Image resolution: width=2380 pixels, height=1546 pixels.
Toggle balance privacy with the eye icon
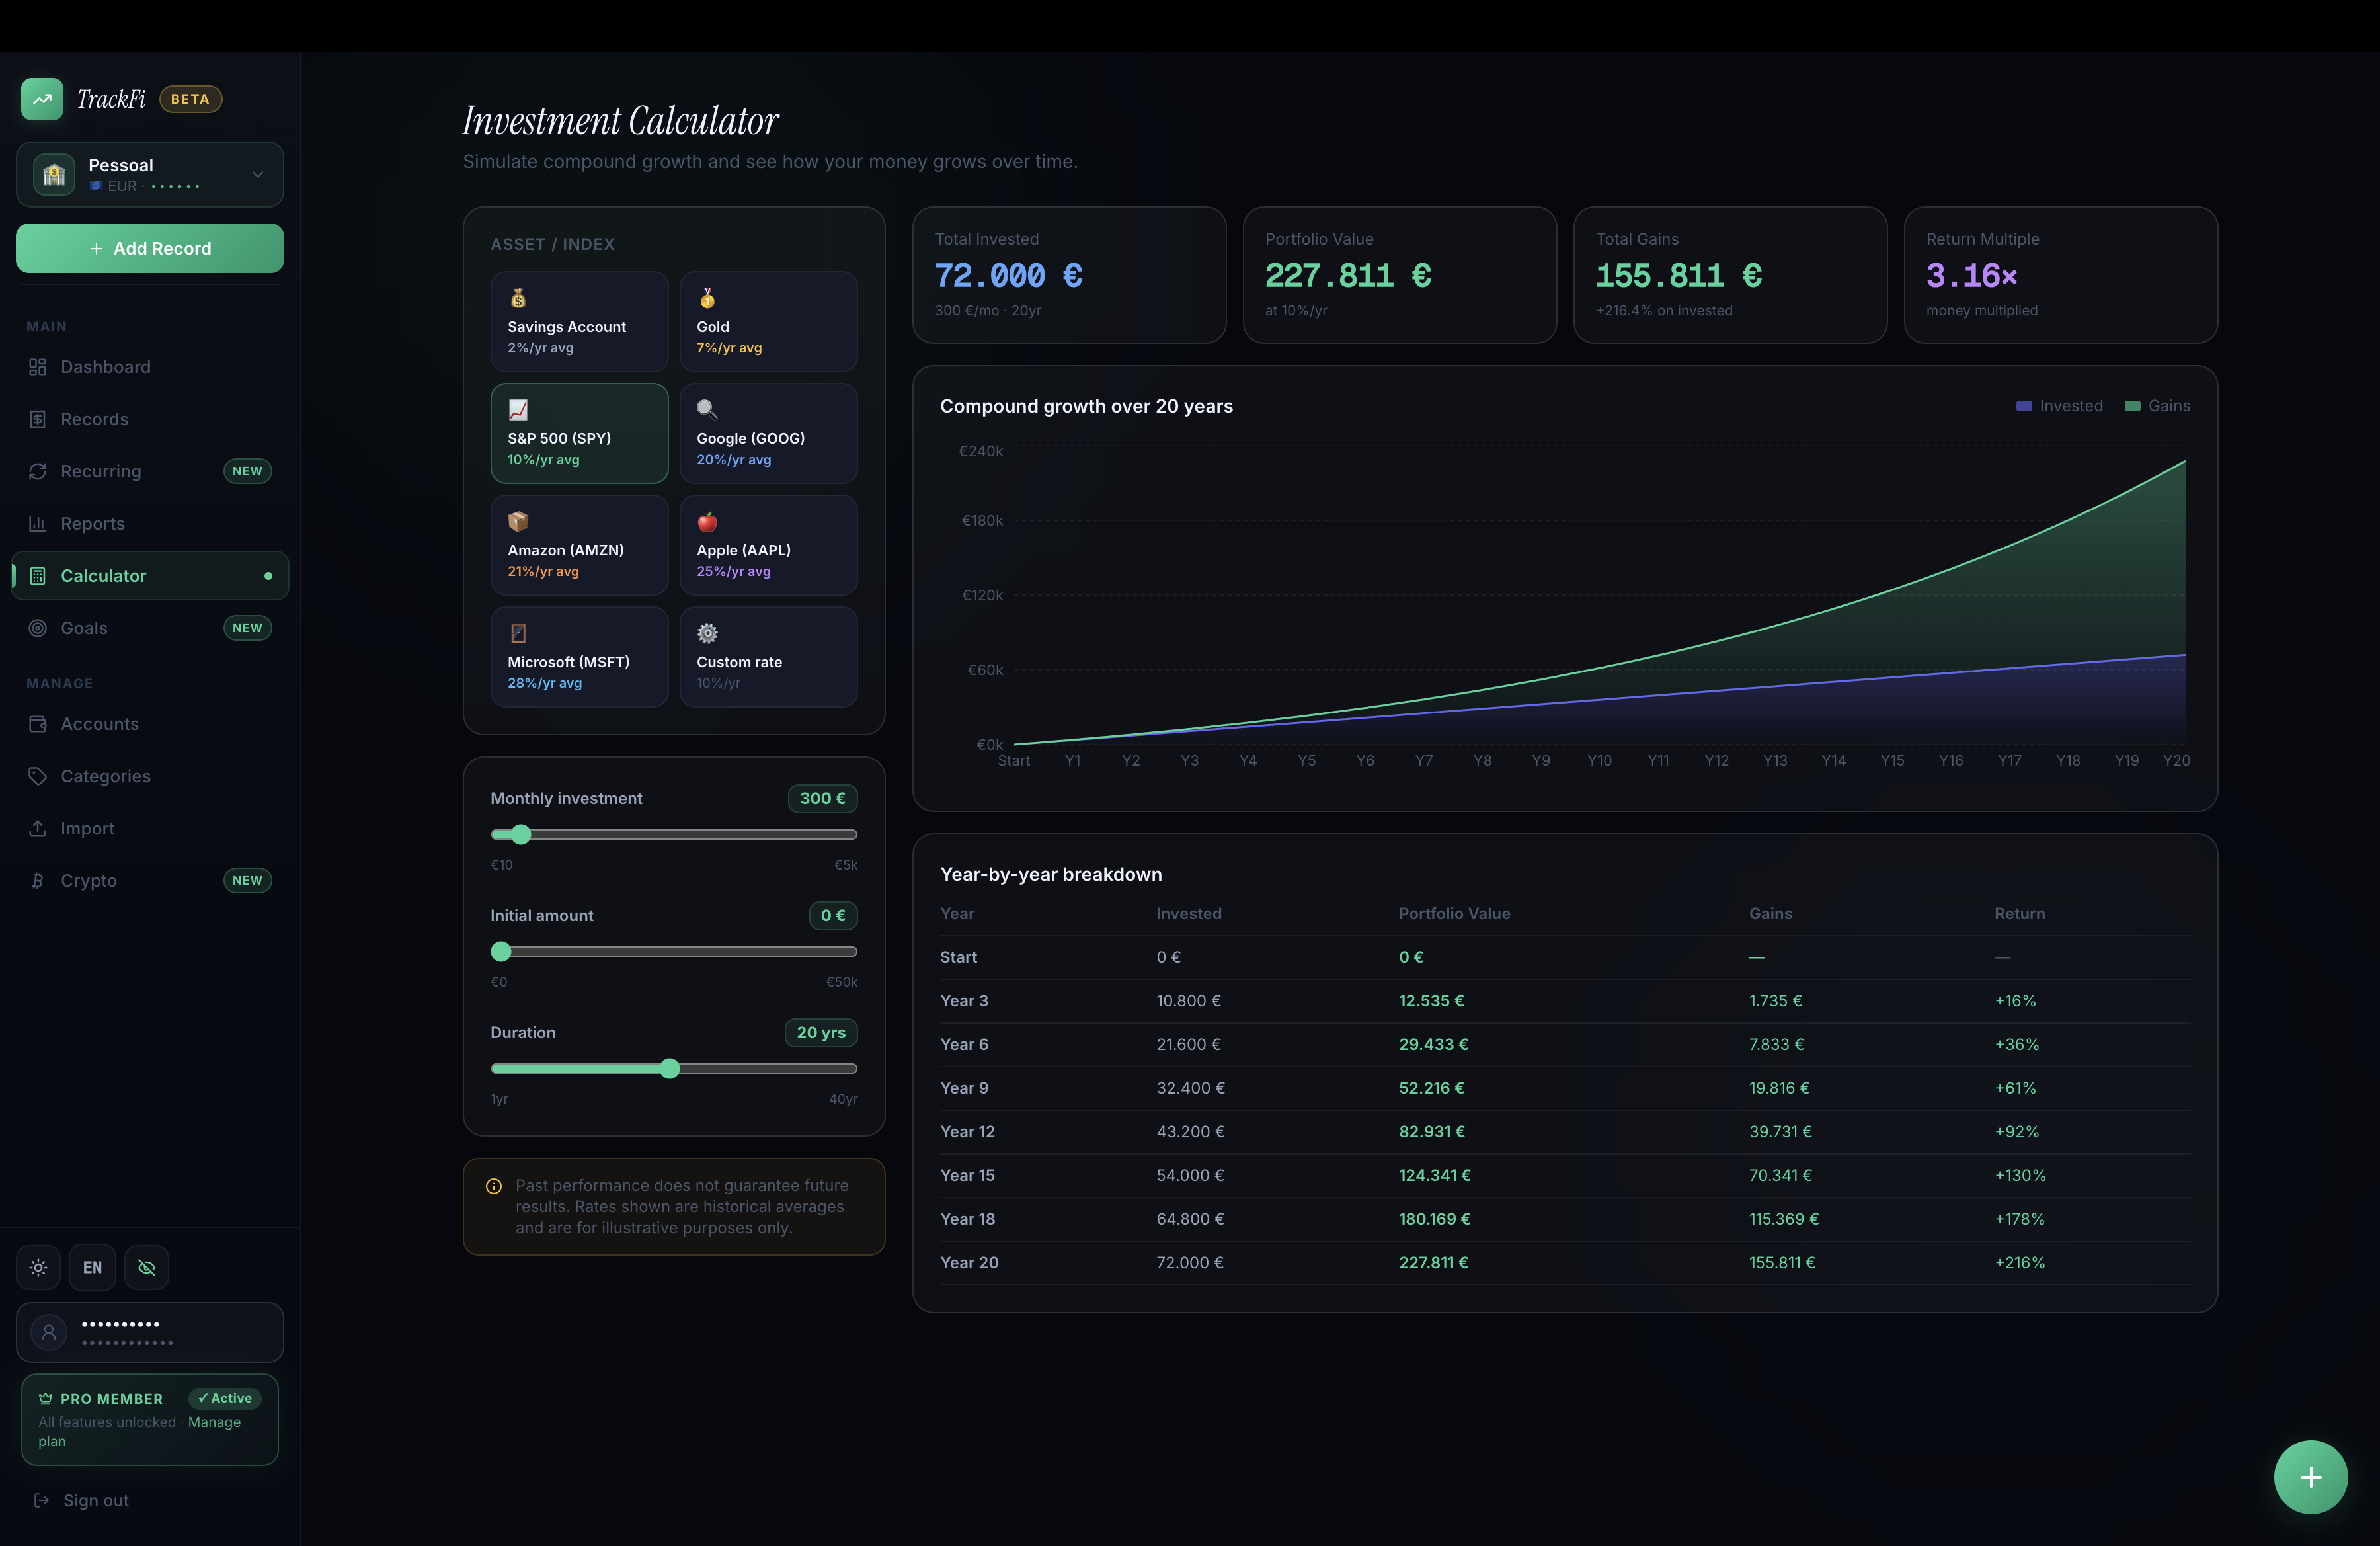tap(146, 1267)
